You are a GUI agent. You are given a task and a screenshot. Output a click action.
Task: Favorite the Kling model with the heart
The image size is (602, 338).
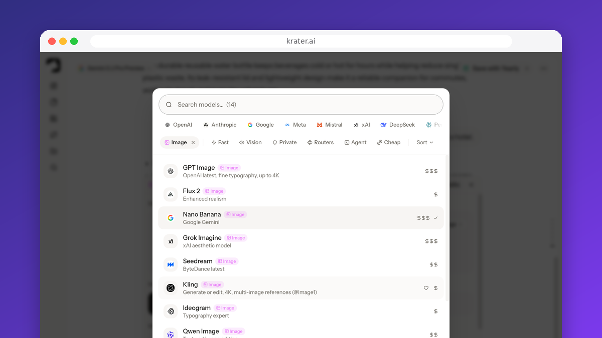coord(426,288)
